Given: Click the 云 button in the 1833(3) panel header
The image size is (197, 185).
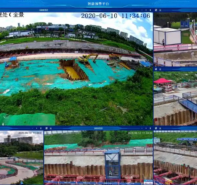Looking at the screenshot, I should (51, 128).
